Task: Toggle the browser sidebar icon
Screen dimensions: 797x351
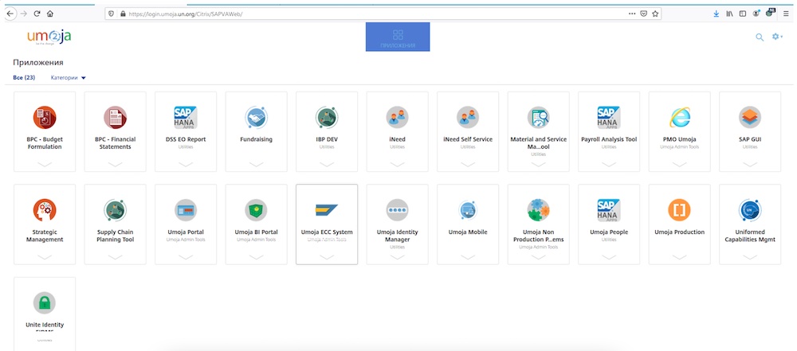Action: coord(743,14)
